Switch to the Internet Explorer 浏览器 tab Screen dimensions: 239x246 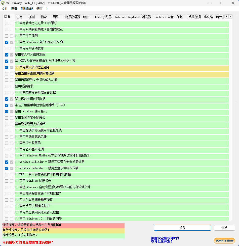click(x=133, y=17)
